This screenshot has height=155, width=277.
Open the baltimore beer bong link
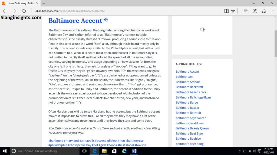pyautogui.click(x=190, y=144)
